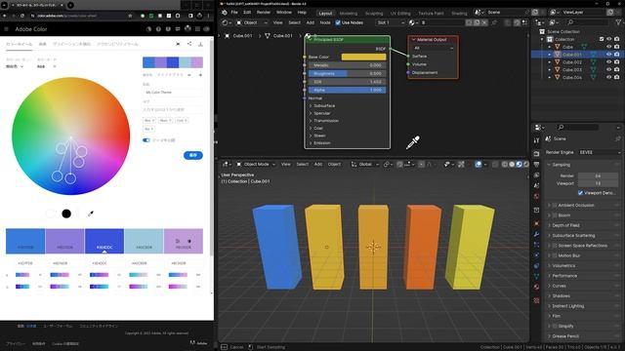This screenshot has width=625, height=351.
Task: Click the viewport Object menu
Action: [334, 165]
